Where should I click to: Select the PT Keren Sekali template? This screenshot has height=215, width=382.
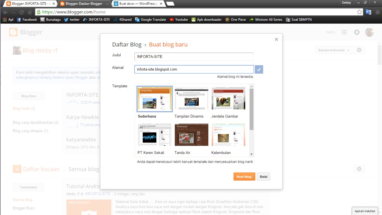click(x=155, y=135)
